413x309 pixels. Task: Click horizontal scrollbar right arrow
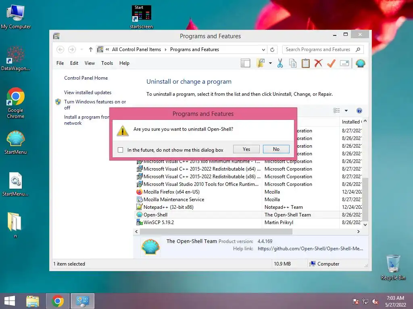358,231
